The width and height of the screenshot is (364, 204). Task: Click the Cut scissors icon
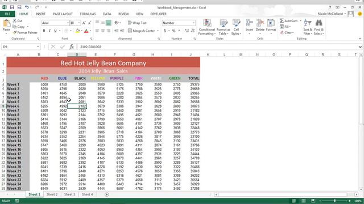(15, 21)
